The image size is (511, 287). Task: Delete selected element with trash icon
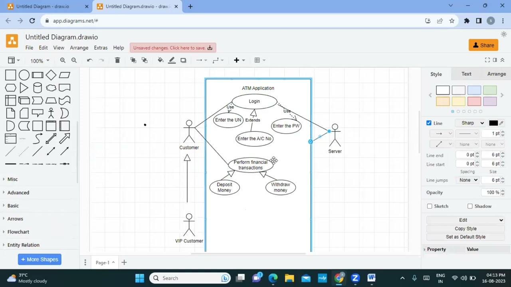[117, 60]
